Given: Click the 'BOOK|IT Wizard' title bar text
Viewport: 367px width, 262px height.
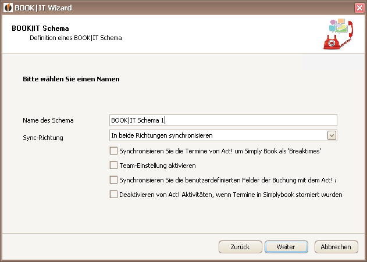Looking at the screenshot, I should [x=43, y=8].
